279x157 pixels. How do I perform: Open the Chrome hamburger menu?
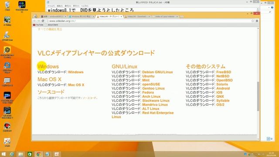pos(257,21)
